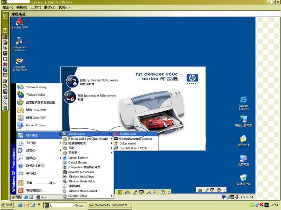Screen dimensions: 281x210
Task: Open the Symantec pcAnywhere desktop icon
Action: 20,64
